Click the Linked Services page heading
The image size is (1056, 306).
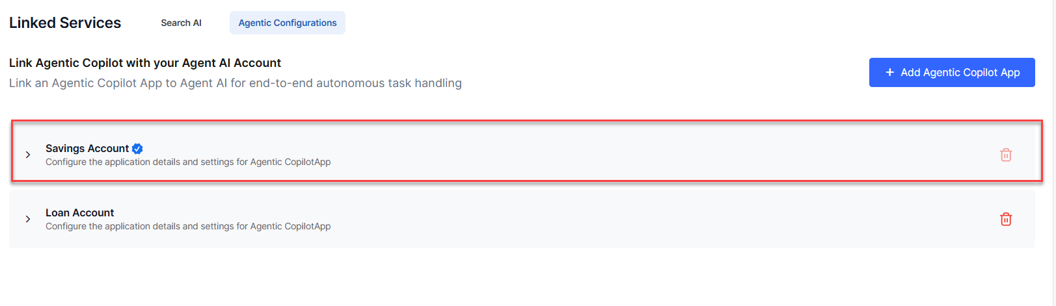(65, 23)
